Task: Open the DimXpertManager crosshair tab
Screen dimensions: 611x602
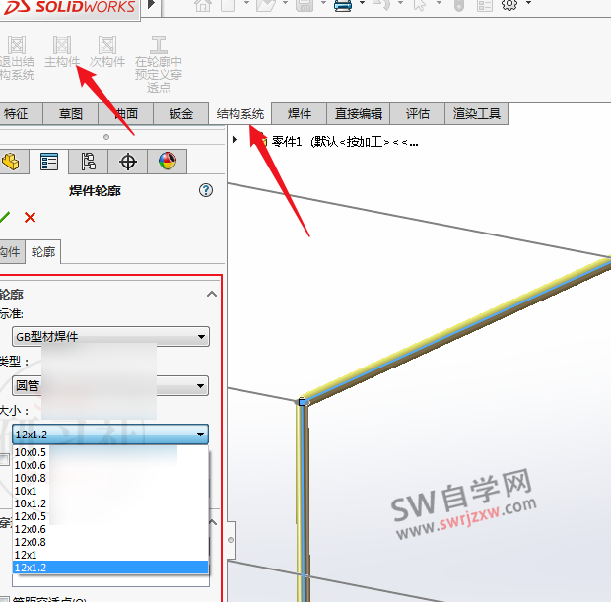Action: pyautogui.click(x=128, y=162)
